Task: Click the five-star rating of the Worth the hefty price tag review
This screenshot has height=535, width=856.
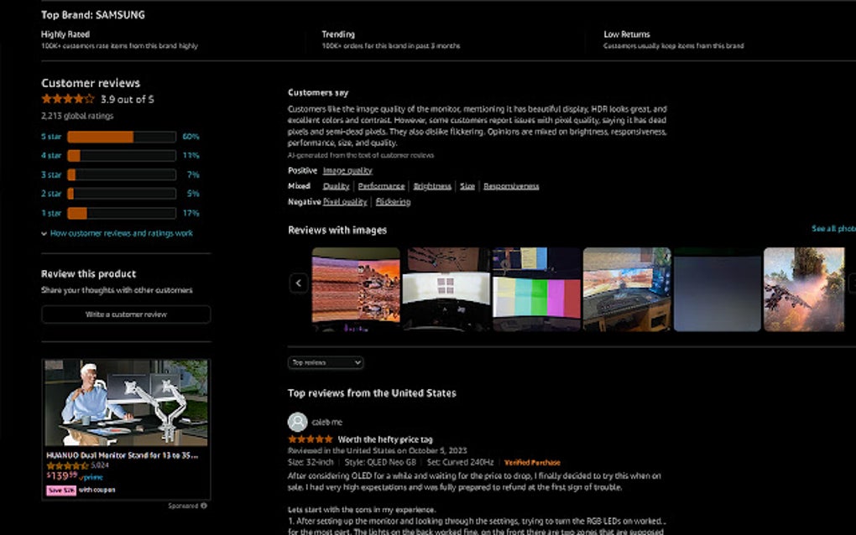Action: click(x=310, y=439)
